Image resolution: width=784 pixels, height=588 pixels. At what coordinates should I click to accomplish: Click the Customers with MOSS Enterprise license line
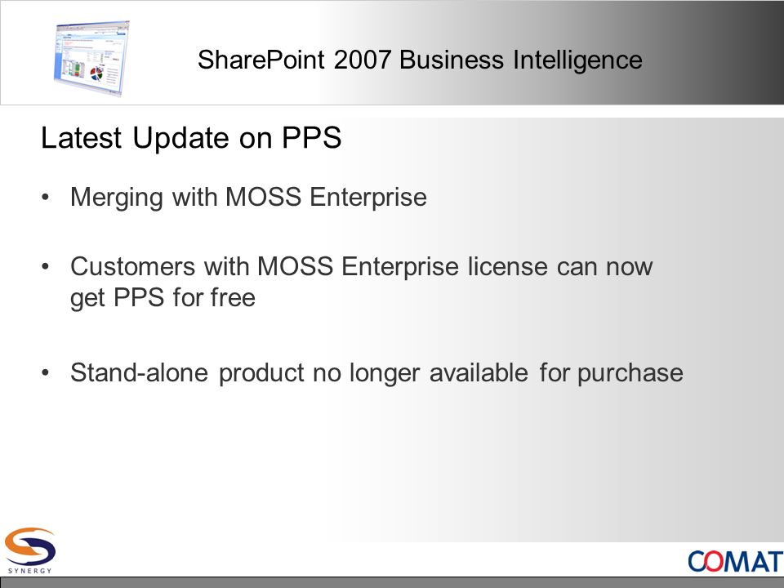point(362,266)
